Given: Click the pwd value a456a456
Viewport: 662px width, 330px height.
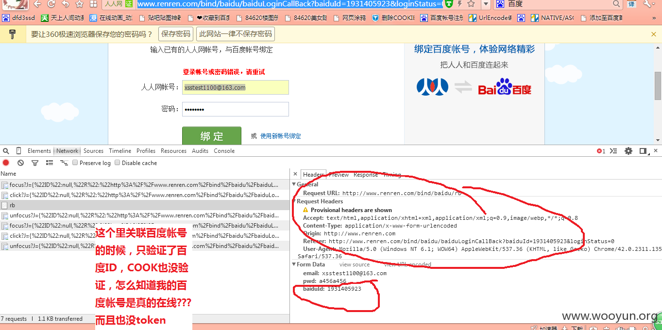Looking at the screenshot, I should 333,281.
